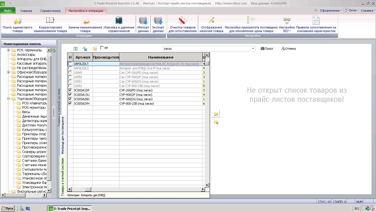Click the RU language indicator
This screenshot has width=376, height=212.
coord(357,209)
